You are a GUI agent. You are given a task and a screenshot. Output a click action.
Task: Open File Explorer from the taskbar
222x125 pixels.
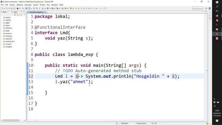click(217, 29)
